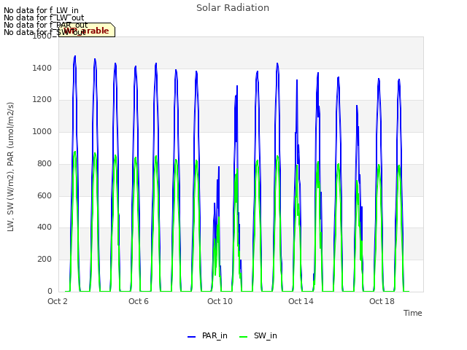Click the Time x-axis title
The height and width of the screenshot is (350, 467).
tap(413, 313)
